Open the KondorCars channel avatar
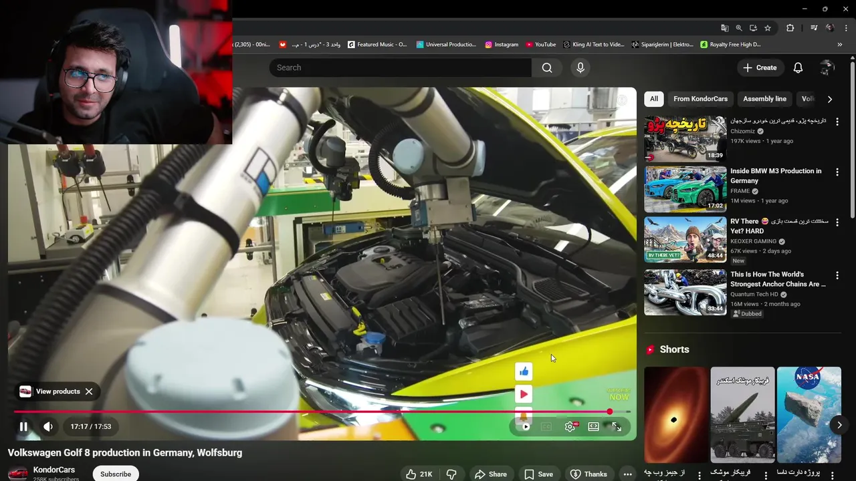The width and height of the screenshot is (856, 481). pyautogui.click(x=18, y=473)
